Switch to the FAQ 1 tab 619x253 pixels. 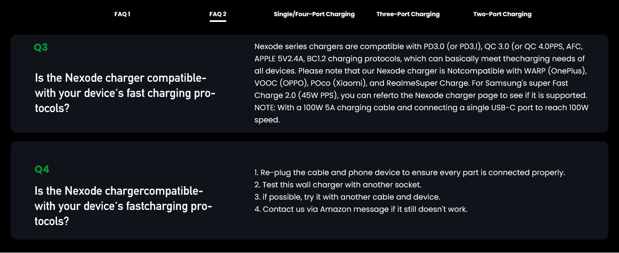122,14
